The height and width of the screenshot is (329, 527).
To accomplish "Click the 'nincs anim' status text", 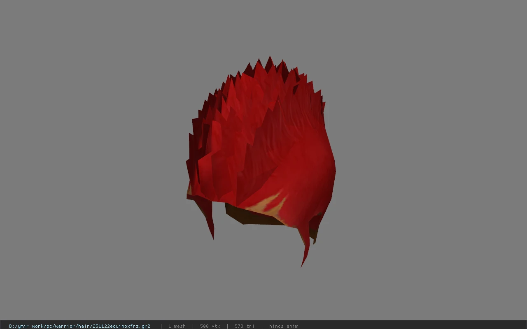I will click(x=284, y=326).
